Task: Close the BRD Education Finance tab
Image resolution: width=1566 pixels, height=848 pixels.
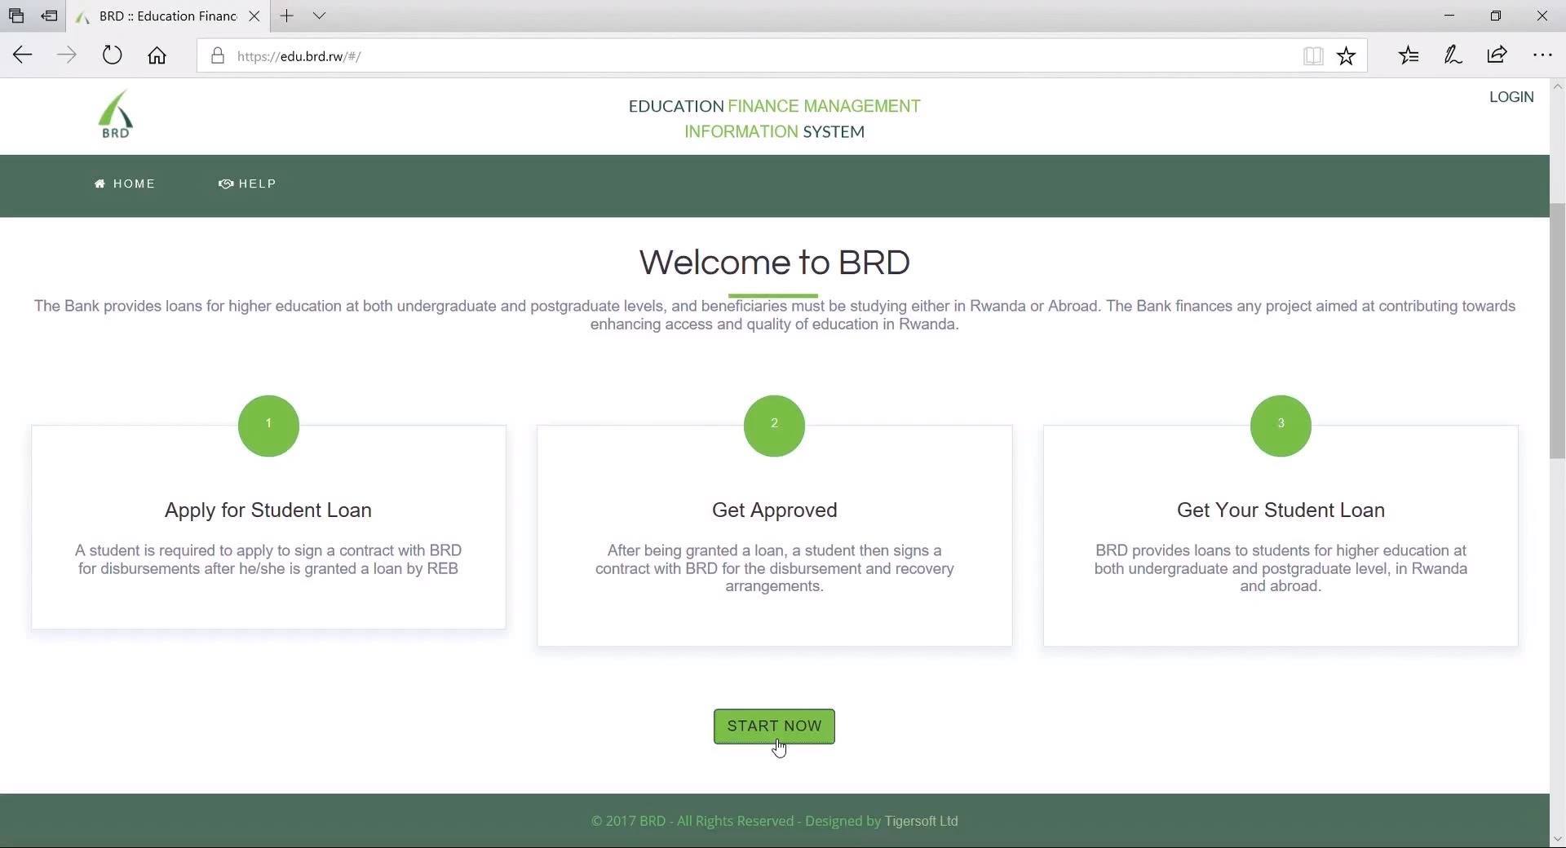Action: (x=254, y=15)
